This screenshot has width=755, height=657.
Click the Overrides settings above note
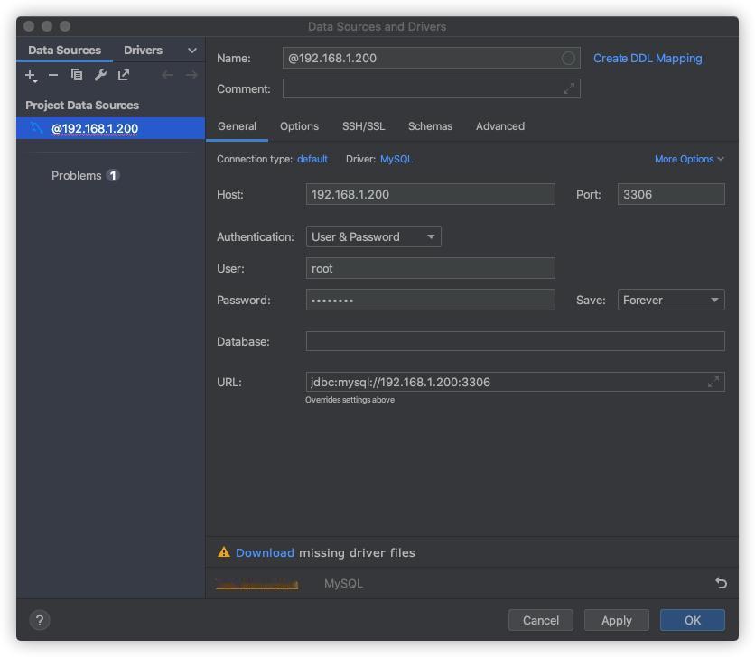[350, 400]
